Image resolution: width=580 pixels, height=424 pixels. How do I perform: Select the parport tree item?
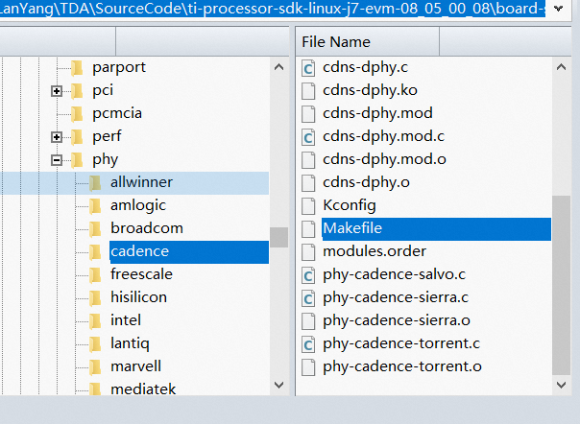point(119,67)
